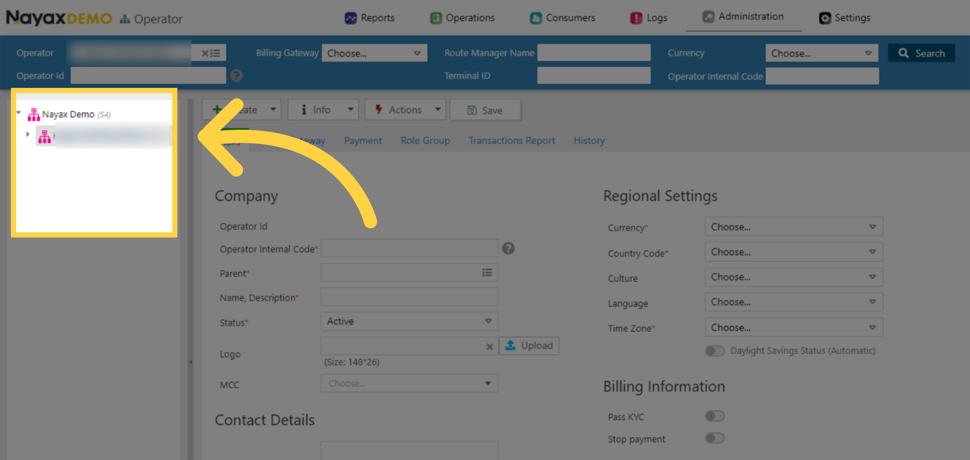Screen dimensions: 970x460
Task: Switch to the Payment tab
Action: (363, 140)
